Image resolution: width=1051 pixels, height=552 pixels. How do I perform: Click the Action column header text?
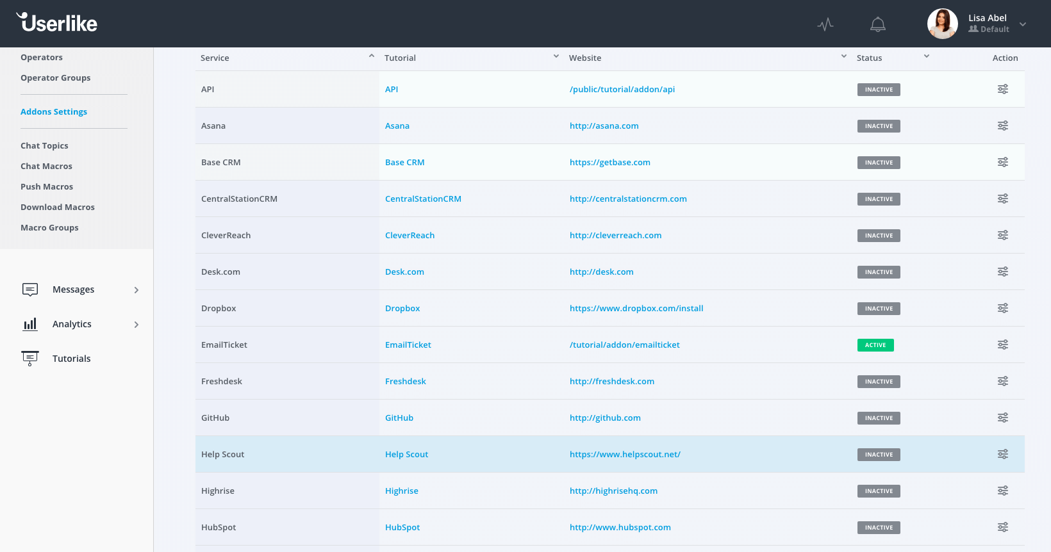click(1005, 58)
